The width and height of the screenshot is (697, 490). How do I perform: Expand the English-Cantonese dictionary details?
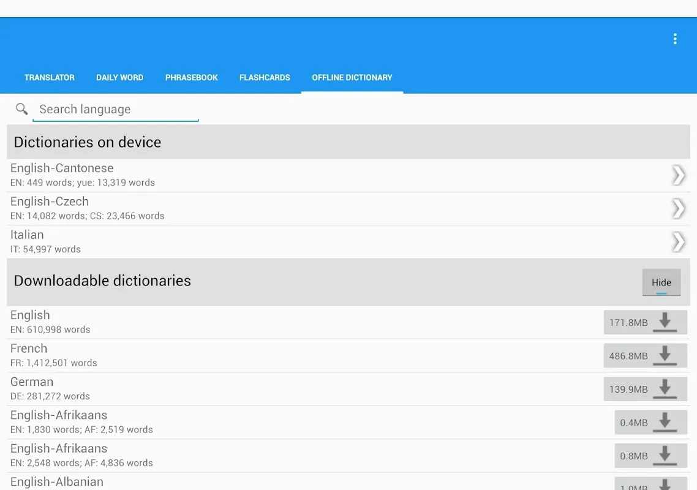677,175
